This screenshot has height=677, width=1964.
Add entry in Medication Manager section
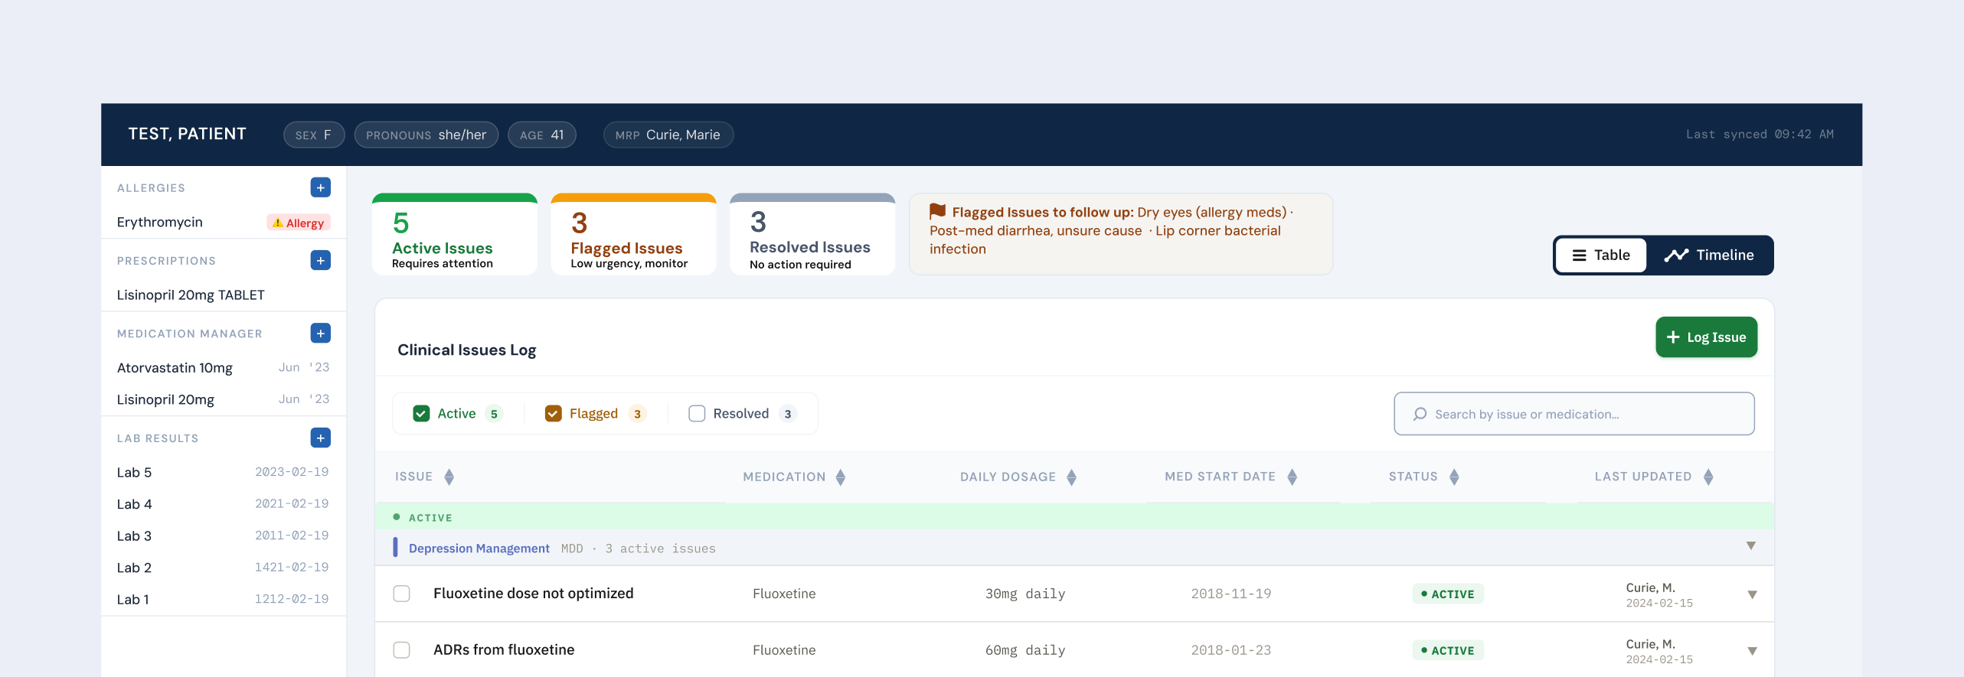320,333
